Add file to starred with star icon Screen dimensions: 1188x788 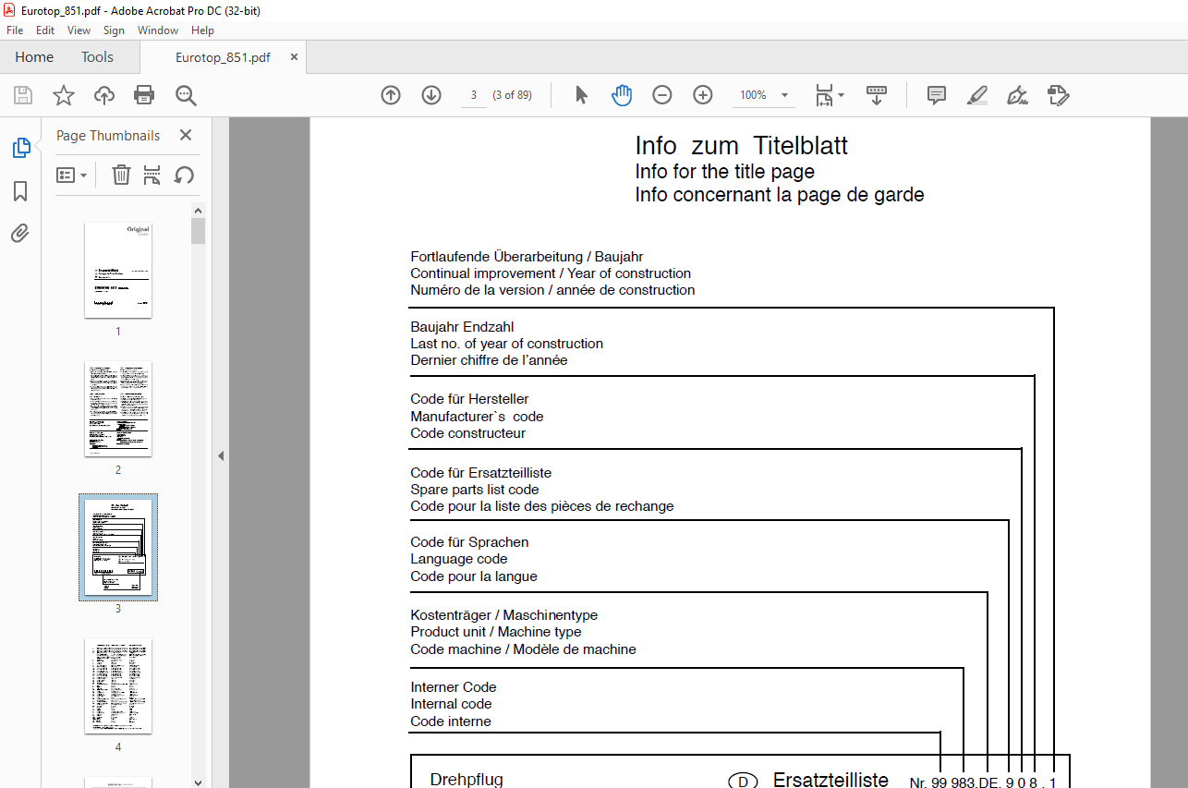63,95
